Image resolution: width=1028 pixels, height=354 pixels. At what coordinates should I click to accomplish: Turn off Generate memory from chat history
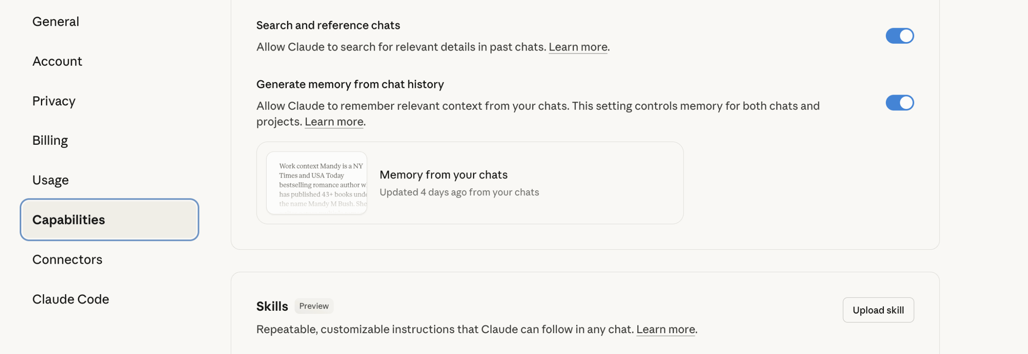click(x=899, y=103)
